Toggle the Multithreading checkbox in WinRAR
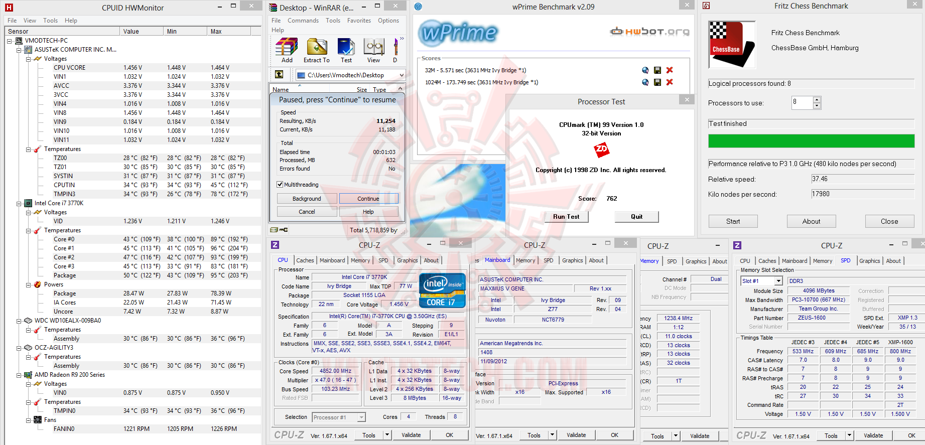This screenshot has height=445, width=925. (x=280, y=185)
